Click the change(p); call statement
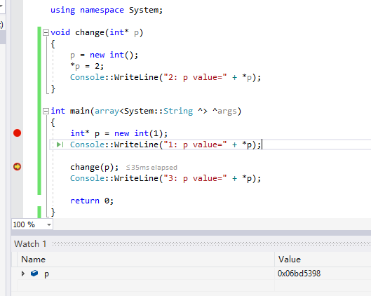The image size is (371, 296). (x=95, y=167)
